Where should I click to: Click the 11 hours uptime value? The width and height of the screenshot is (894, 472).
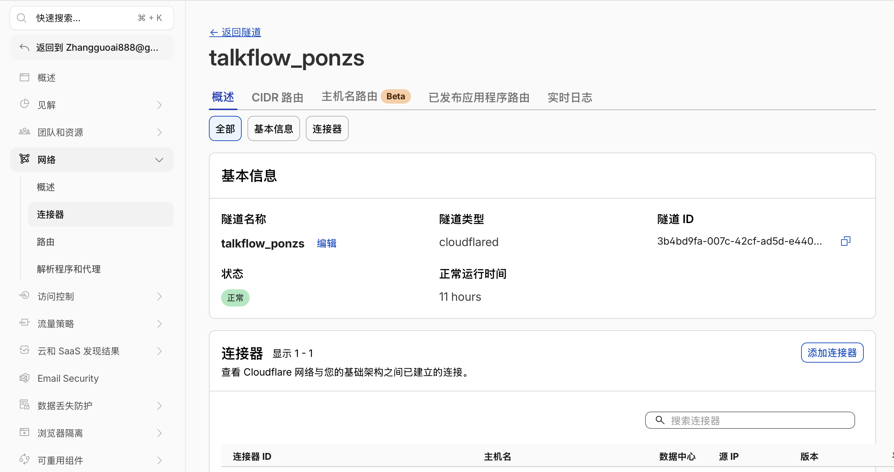pyautogui.click(x=460, y=297)
